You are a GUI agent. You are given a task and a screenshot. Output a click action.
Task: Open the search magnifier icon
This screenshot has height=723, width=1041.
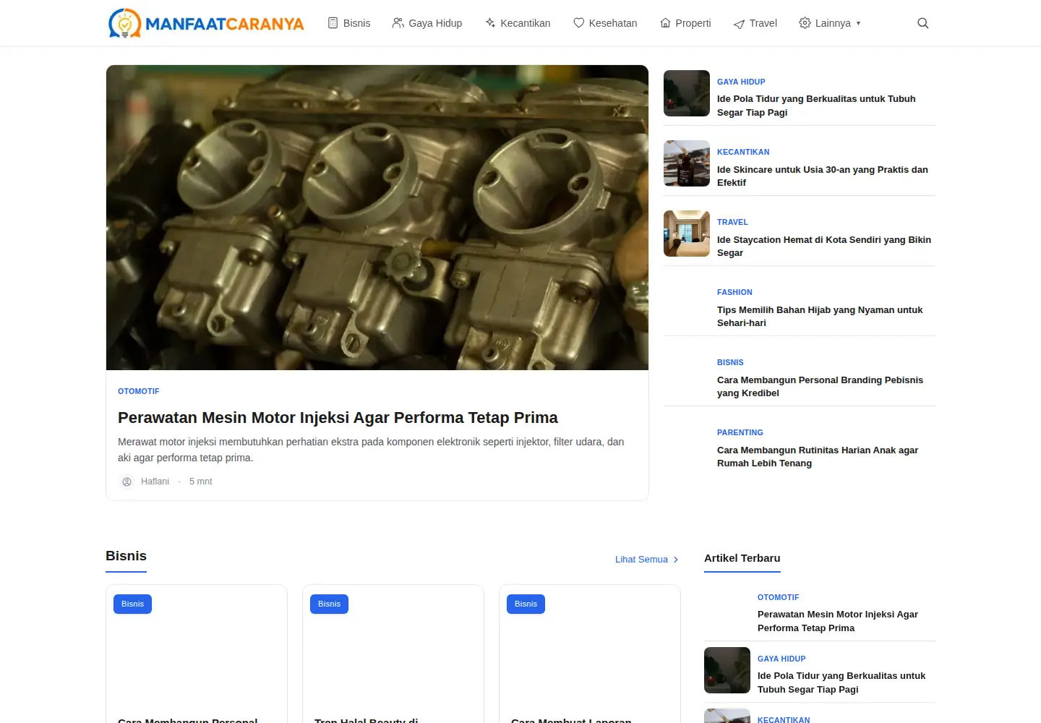click(x=922, y=23)
